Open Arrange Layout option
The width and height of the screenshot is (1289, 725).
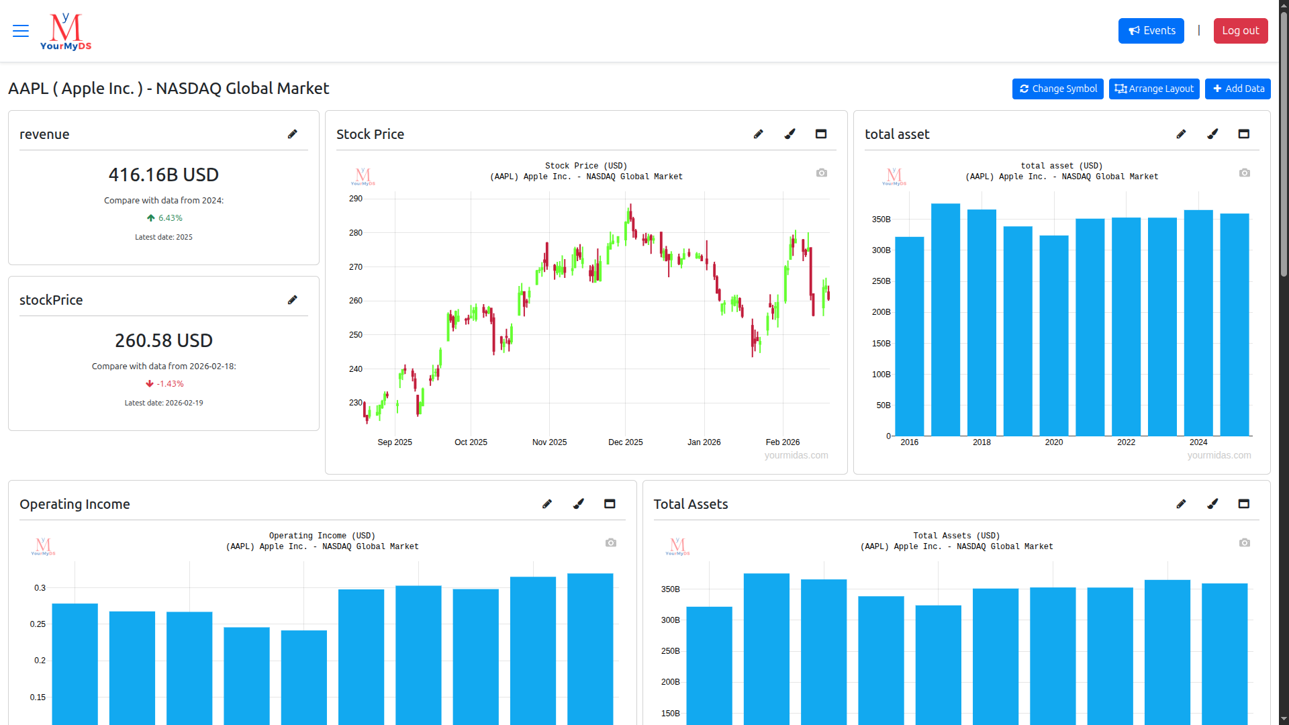1154,89
